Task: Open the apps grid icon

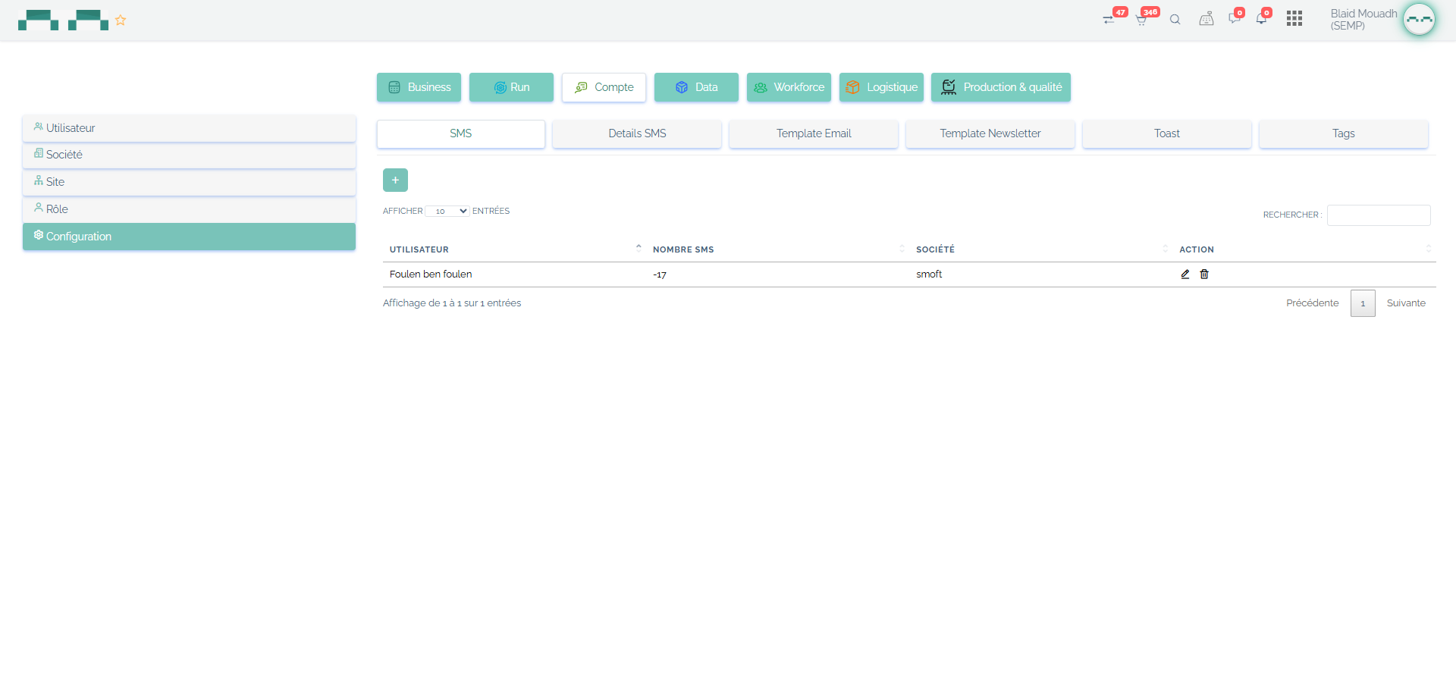Action: 1294,19
